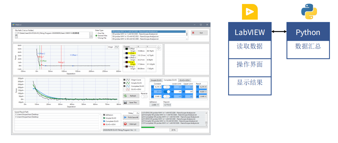Screen dimensions: 338x143
Task: Uncheck Complete DLVO in the plot legend
Action: tap(124, 86)
